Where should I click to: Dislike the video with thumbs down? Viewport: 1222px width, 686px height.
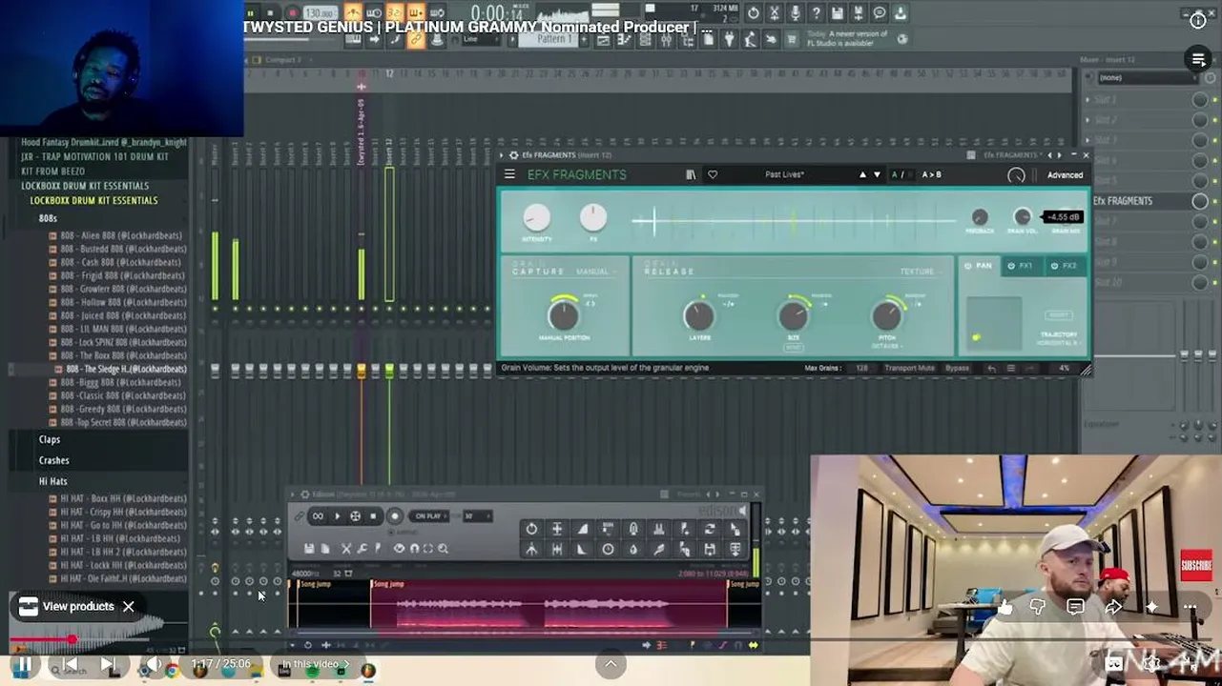1038,607
